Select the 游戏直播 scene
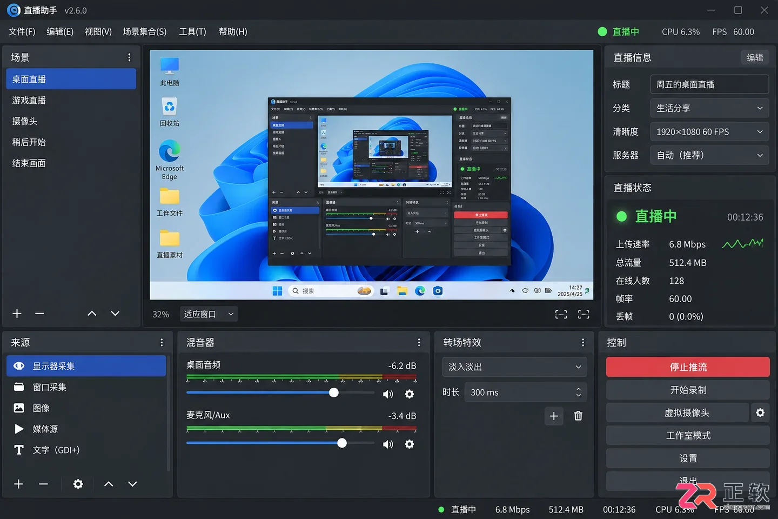This screenshot has width=778, height=519. click(x=71, y=101)
